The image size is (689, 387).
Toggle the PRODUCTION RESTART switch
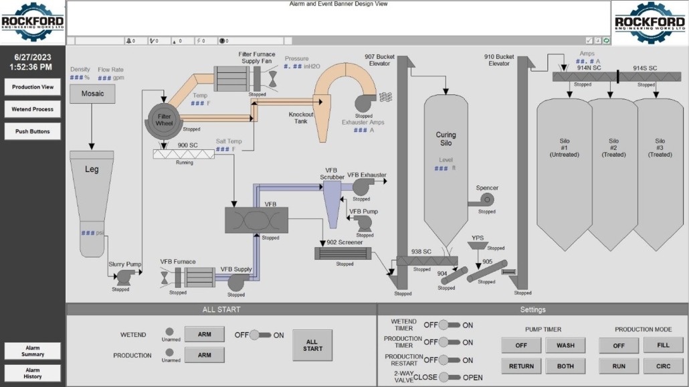[x=449, y=360]
